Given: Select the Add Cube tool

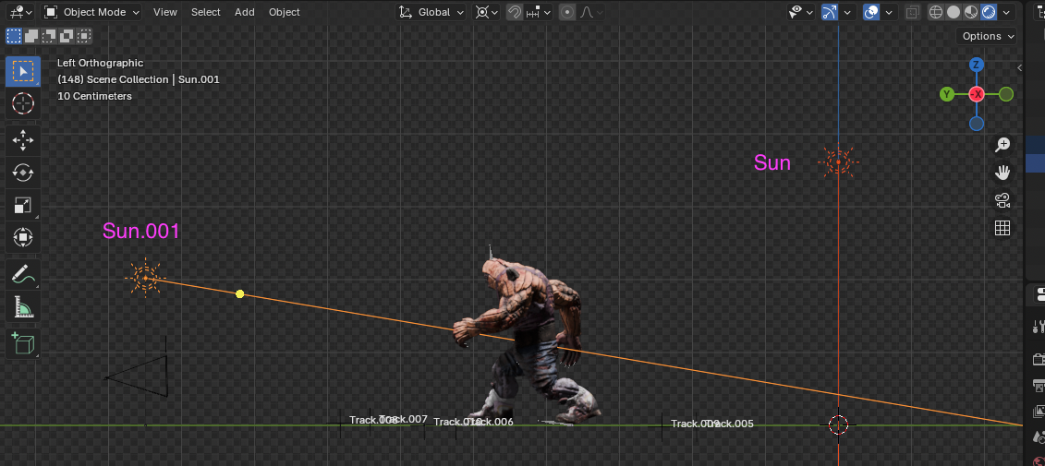Looking at the screenshot, I should [x=23, y=344].
